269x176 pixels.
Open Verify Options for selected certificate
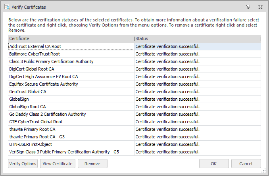pyautogui.click(x=23, y=164)
